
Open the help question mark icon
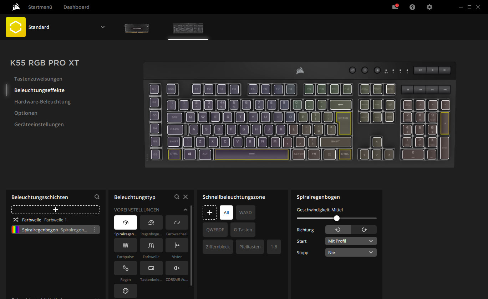click(x=412, y=7)
